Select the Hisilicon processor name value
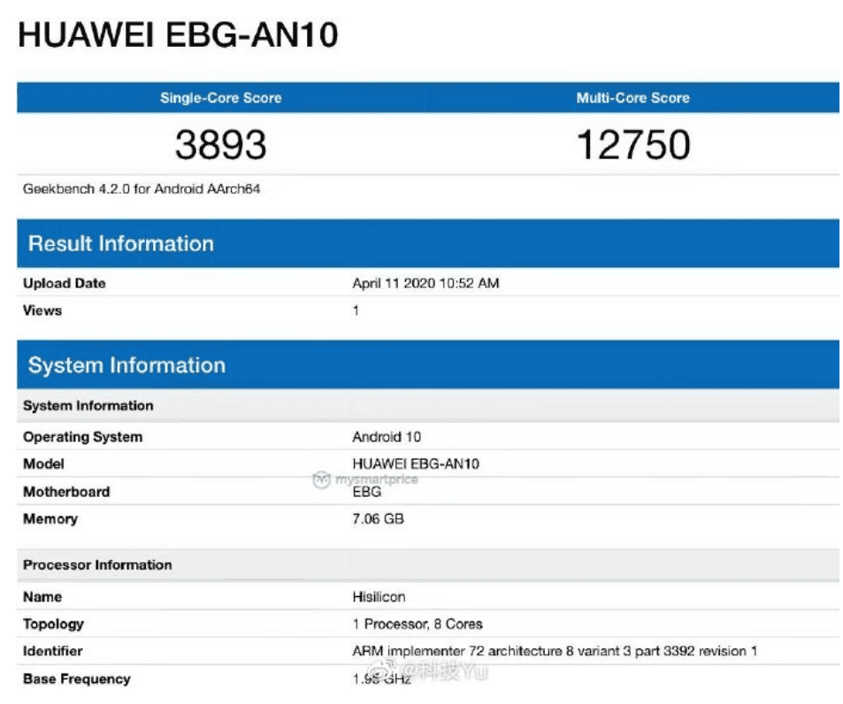The height and width of the screenshot is (704, 843). click(379, 597)
